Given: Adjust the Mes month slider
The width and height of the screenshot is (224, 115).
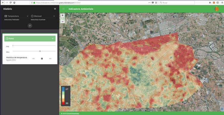Looking at the screenshot, I should [34, 51].
